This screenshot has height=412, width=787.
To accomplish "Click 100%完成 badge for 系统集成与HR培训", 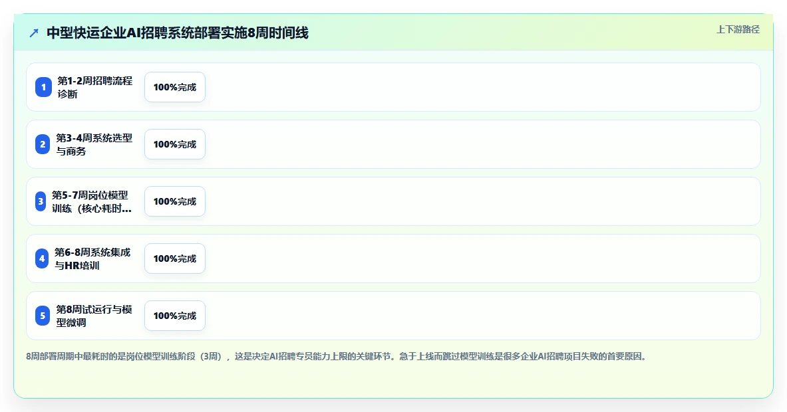I will [x=175, y=258].
